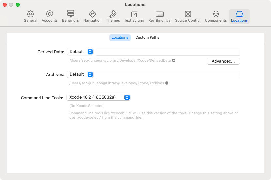
Task: Open the Accounts settings pane
Action: (50, 16)
